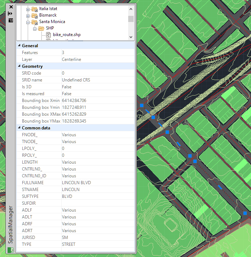Viewport: 251px width, 257px height.
Task: Collapse the SHP subfolder node
Action: point(35,28)
